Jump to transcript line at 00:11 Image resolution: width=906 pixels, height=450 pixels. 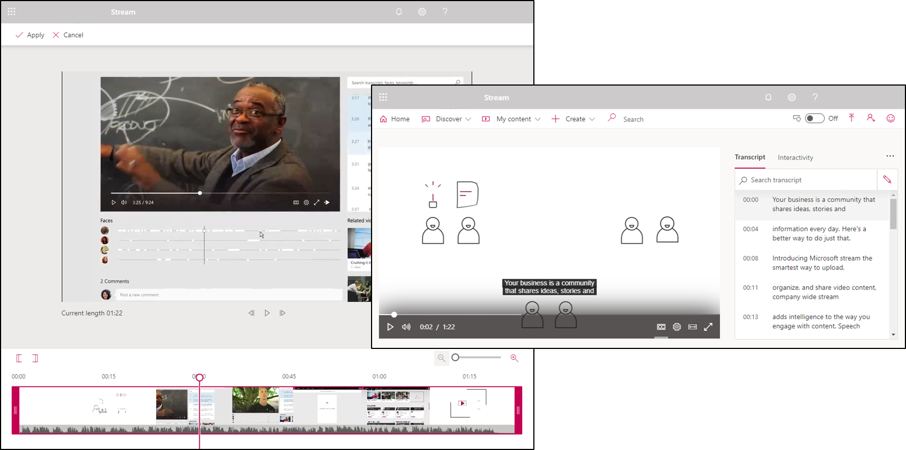tap(812, 292)
